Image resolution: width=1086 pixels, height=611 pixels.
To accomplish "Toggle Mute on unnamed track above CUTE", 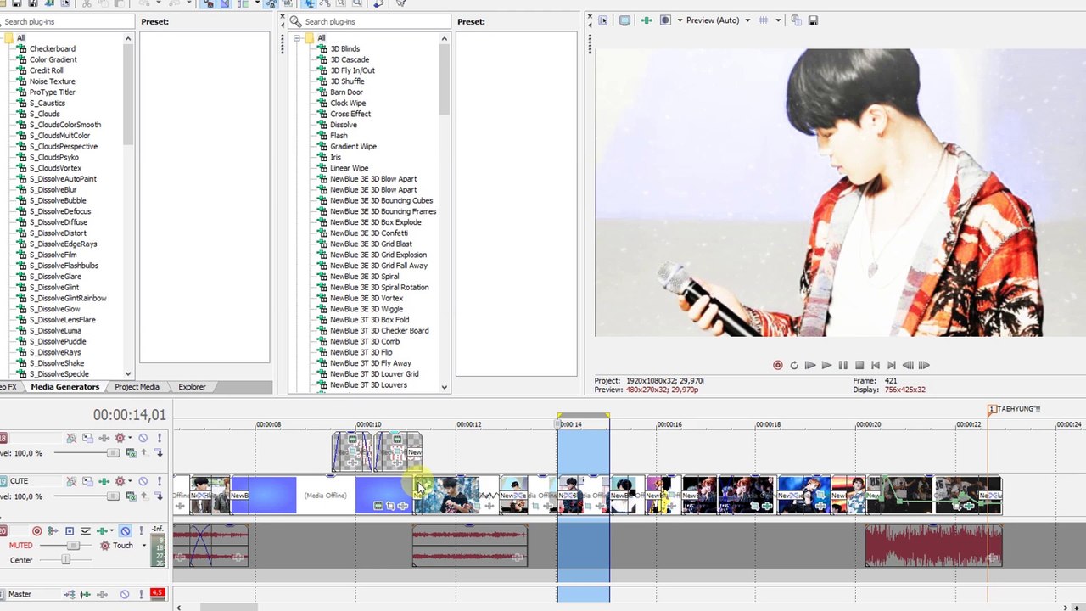I will [143, 438].
